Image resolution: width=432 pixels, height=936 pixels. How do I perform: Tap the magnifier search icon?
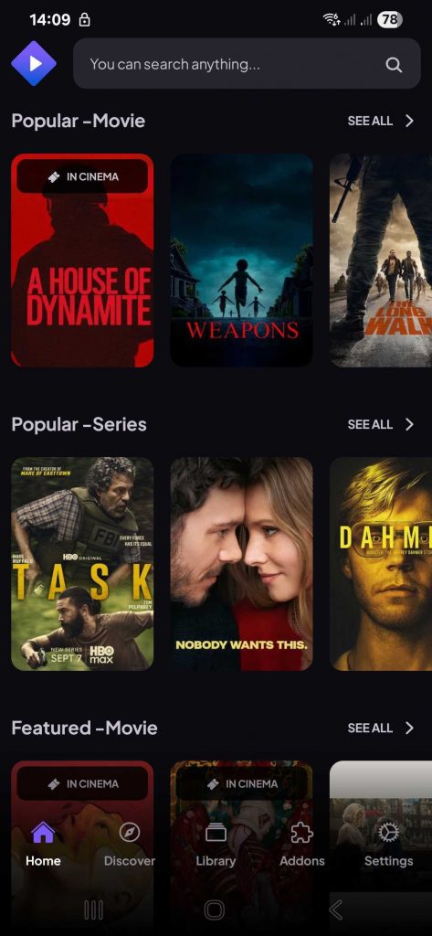[x=394, y=65]
